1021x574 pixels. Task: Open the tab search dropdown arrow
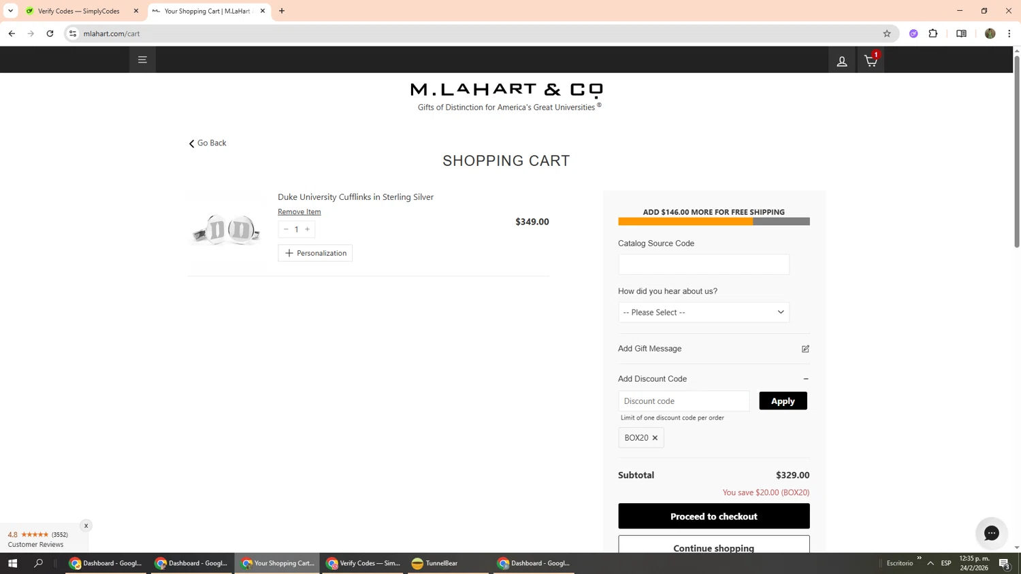[x=10, y=11]
